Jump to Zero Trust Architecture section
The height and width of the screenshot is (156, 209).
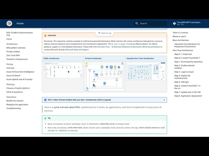(x=183, y=50)
